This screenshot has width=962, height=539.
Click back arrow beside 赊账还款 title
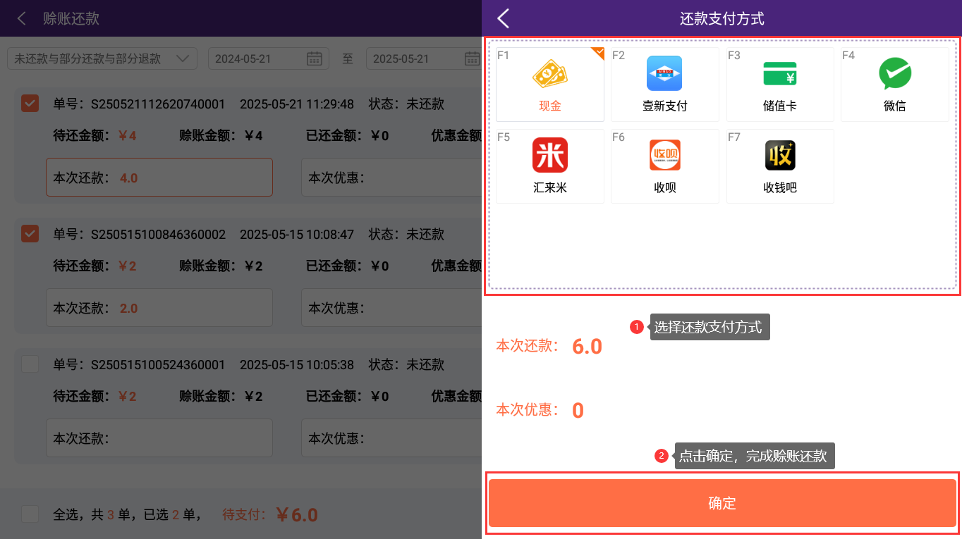pos(22,18)
